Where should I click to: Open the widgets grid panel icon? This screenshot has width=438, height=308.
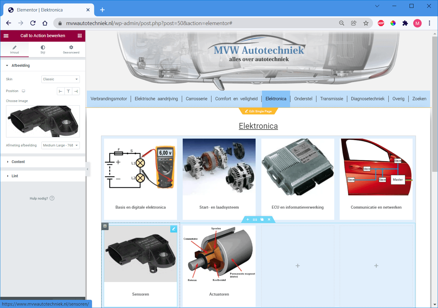(80, 36)
